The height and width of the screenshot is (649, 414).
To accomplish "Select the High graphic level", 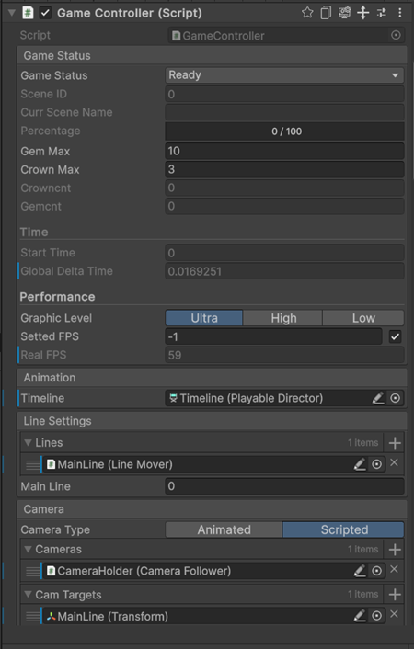I will (283, 318).
